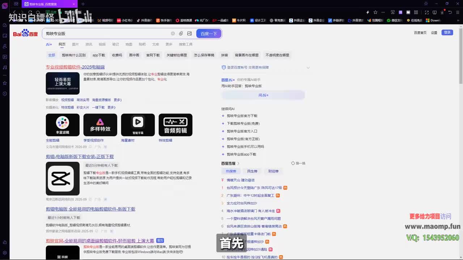Image resolution: width=463 pixels, height=260 pixels.
Task: Switch hot list to 民生榜
Action: click(252, 171)
